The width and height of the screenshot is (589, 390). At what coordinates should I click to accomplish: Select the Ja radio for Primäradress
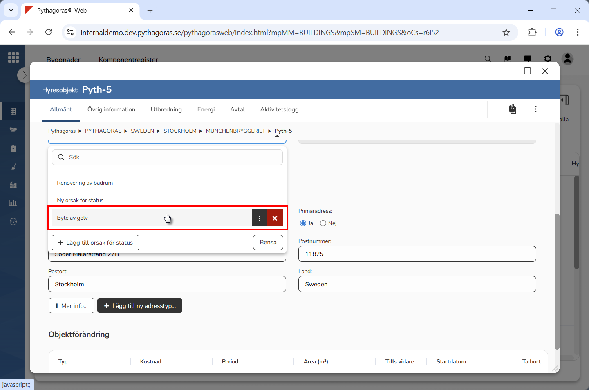[x=303, y=223]
